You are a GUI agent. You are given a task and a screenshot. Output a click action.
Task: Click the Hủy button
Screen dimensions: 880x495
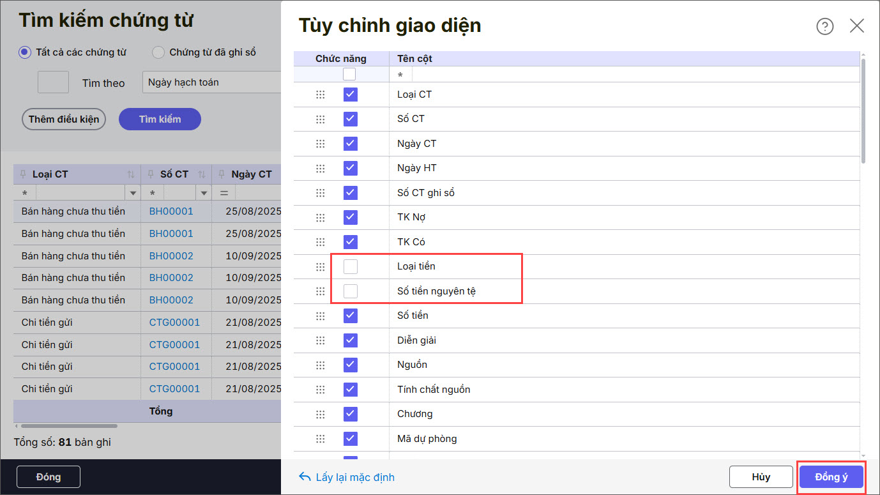[x=761, y=476]
